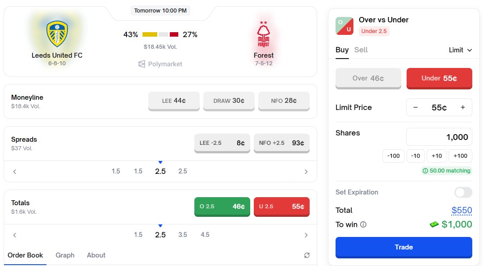Select the active 2.5 totals line
The image size is (483, 266).
(160, 235)
